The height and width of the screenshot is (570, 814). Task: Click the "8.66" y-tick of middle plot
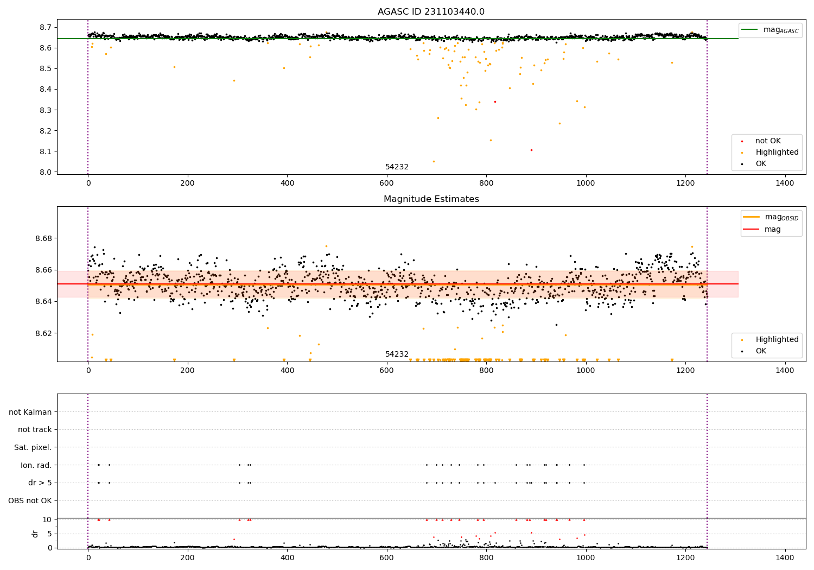(x=43, y=270)
